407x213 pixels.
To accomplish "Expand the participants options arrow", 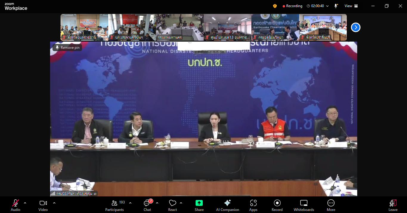I will [130, 203].
